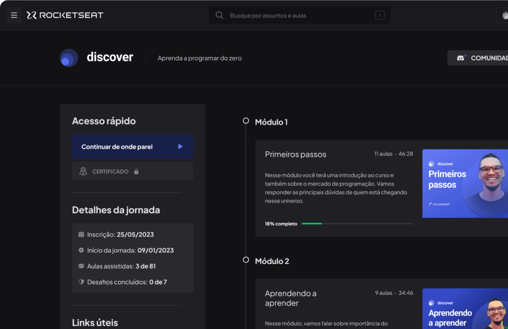508x329 pixels.
Task: Click the lock icon beside Certificado
Action: (x=136, y=171)
